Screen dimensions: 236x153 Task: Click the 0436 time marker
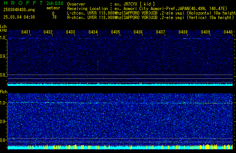click(x=138, y=32)
